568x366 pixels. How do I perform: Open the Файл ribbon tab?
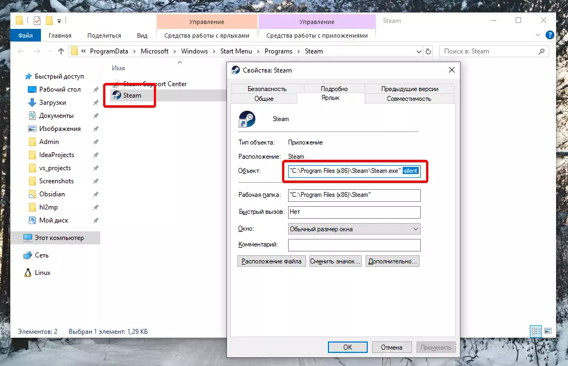[25, 35]
